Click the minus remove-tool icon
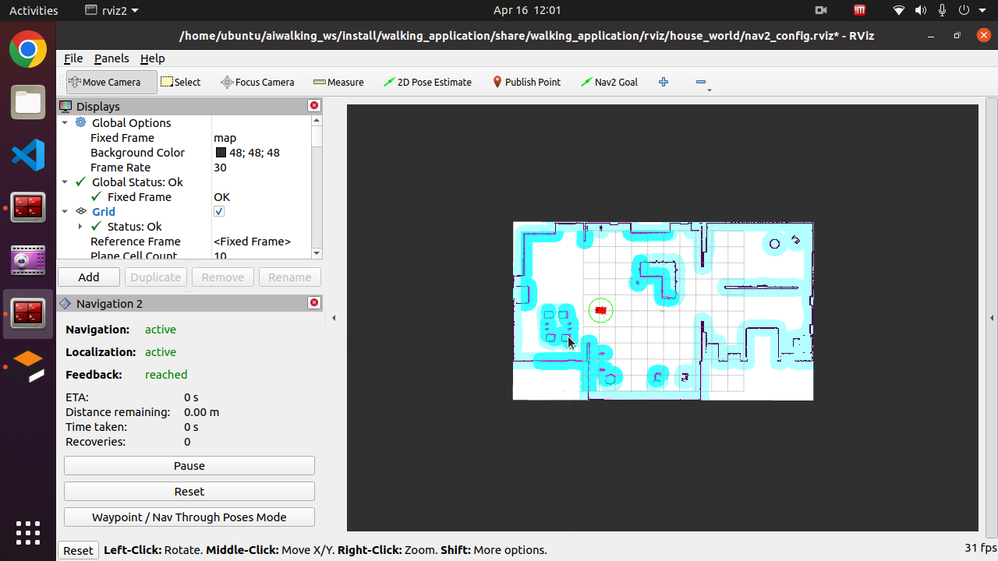 tap(700, 82)
